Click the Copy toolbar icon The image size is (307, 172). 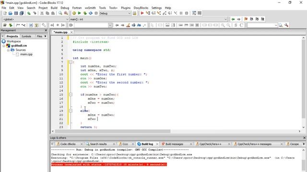point(47,13)
